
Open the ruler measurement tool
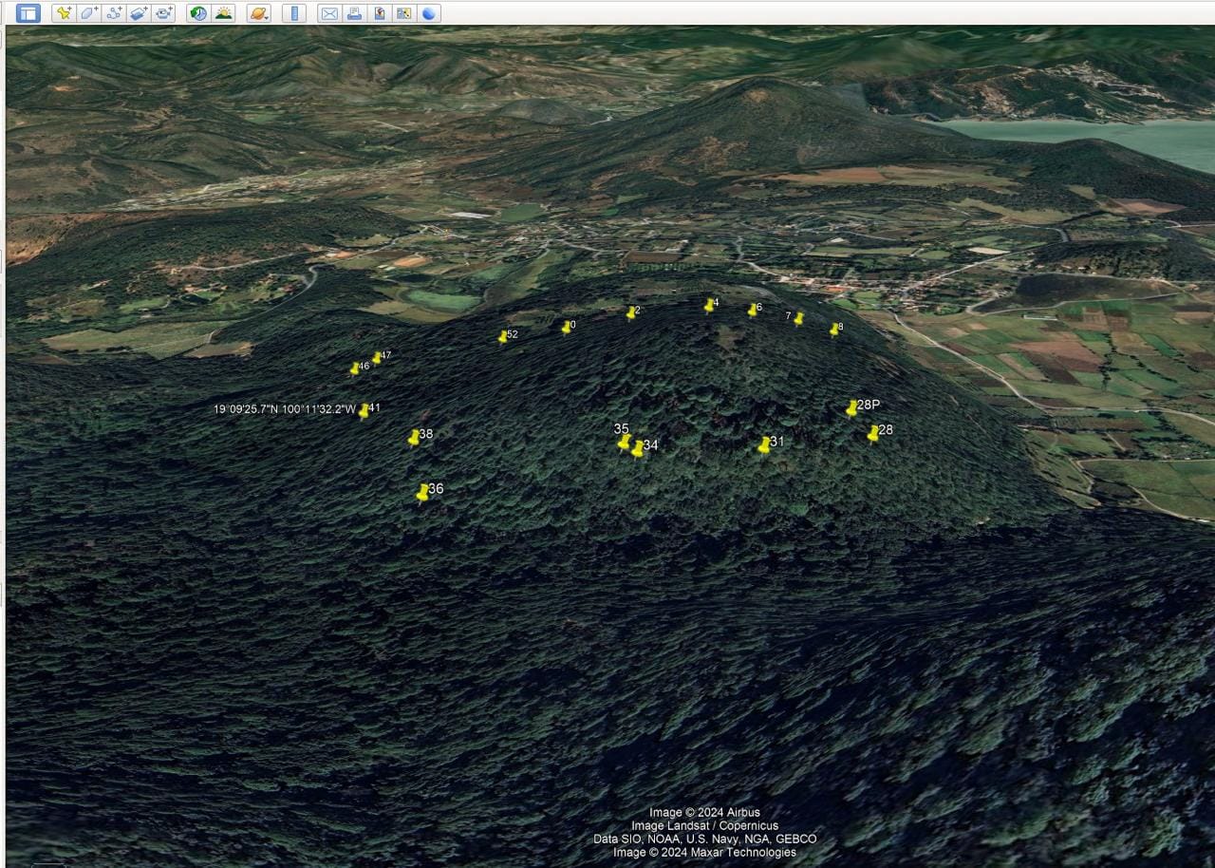point(294,13)
